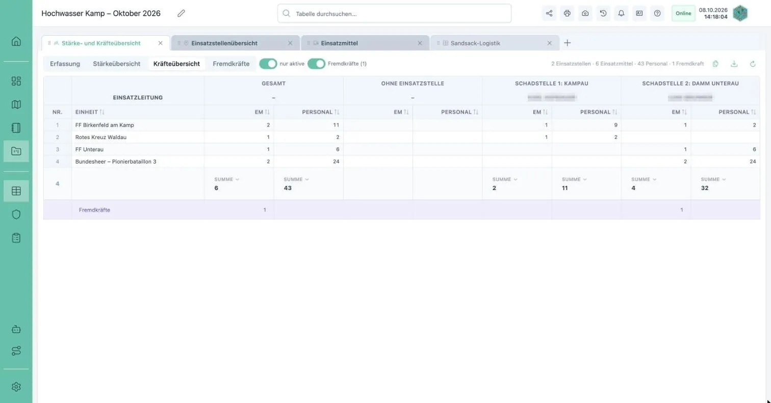
Task: Expand Summe dropdown under Kampau EM
Action: point(505,179)
